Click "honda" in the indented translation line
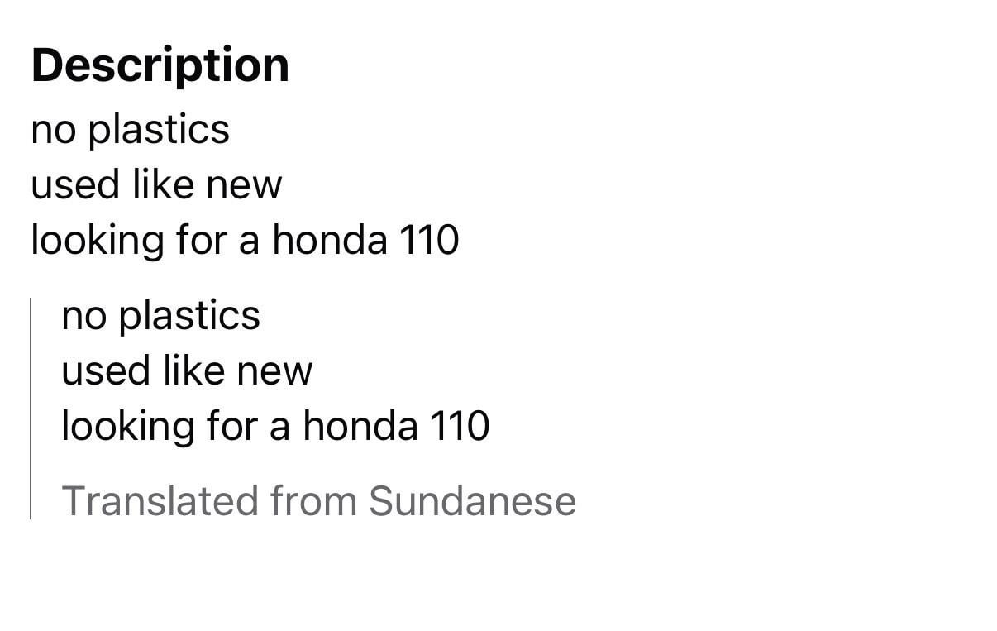 coord(360,426)
